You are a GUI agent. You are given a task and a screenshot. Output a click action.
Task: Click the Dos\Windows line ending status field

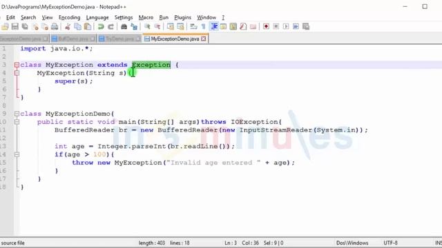click(x=352, y=243)
